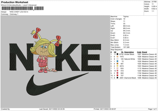Select stitch count 2091 in stop 11
This screenshot has width=158, height=111.
122,78
